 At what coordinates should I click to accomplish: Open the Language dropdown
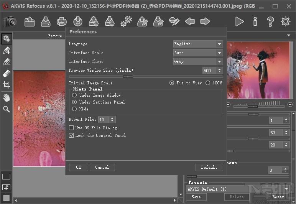click(198, 44)
